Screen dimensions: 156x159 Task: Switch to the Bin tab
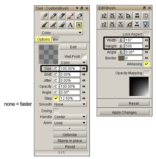coord(56,39)
